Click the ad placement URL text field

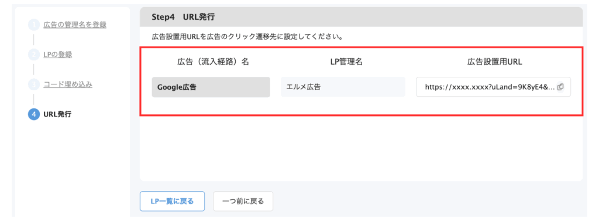[493, 87]
